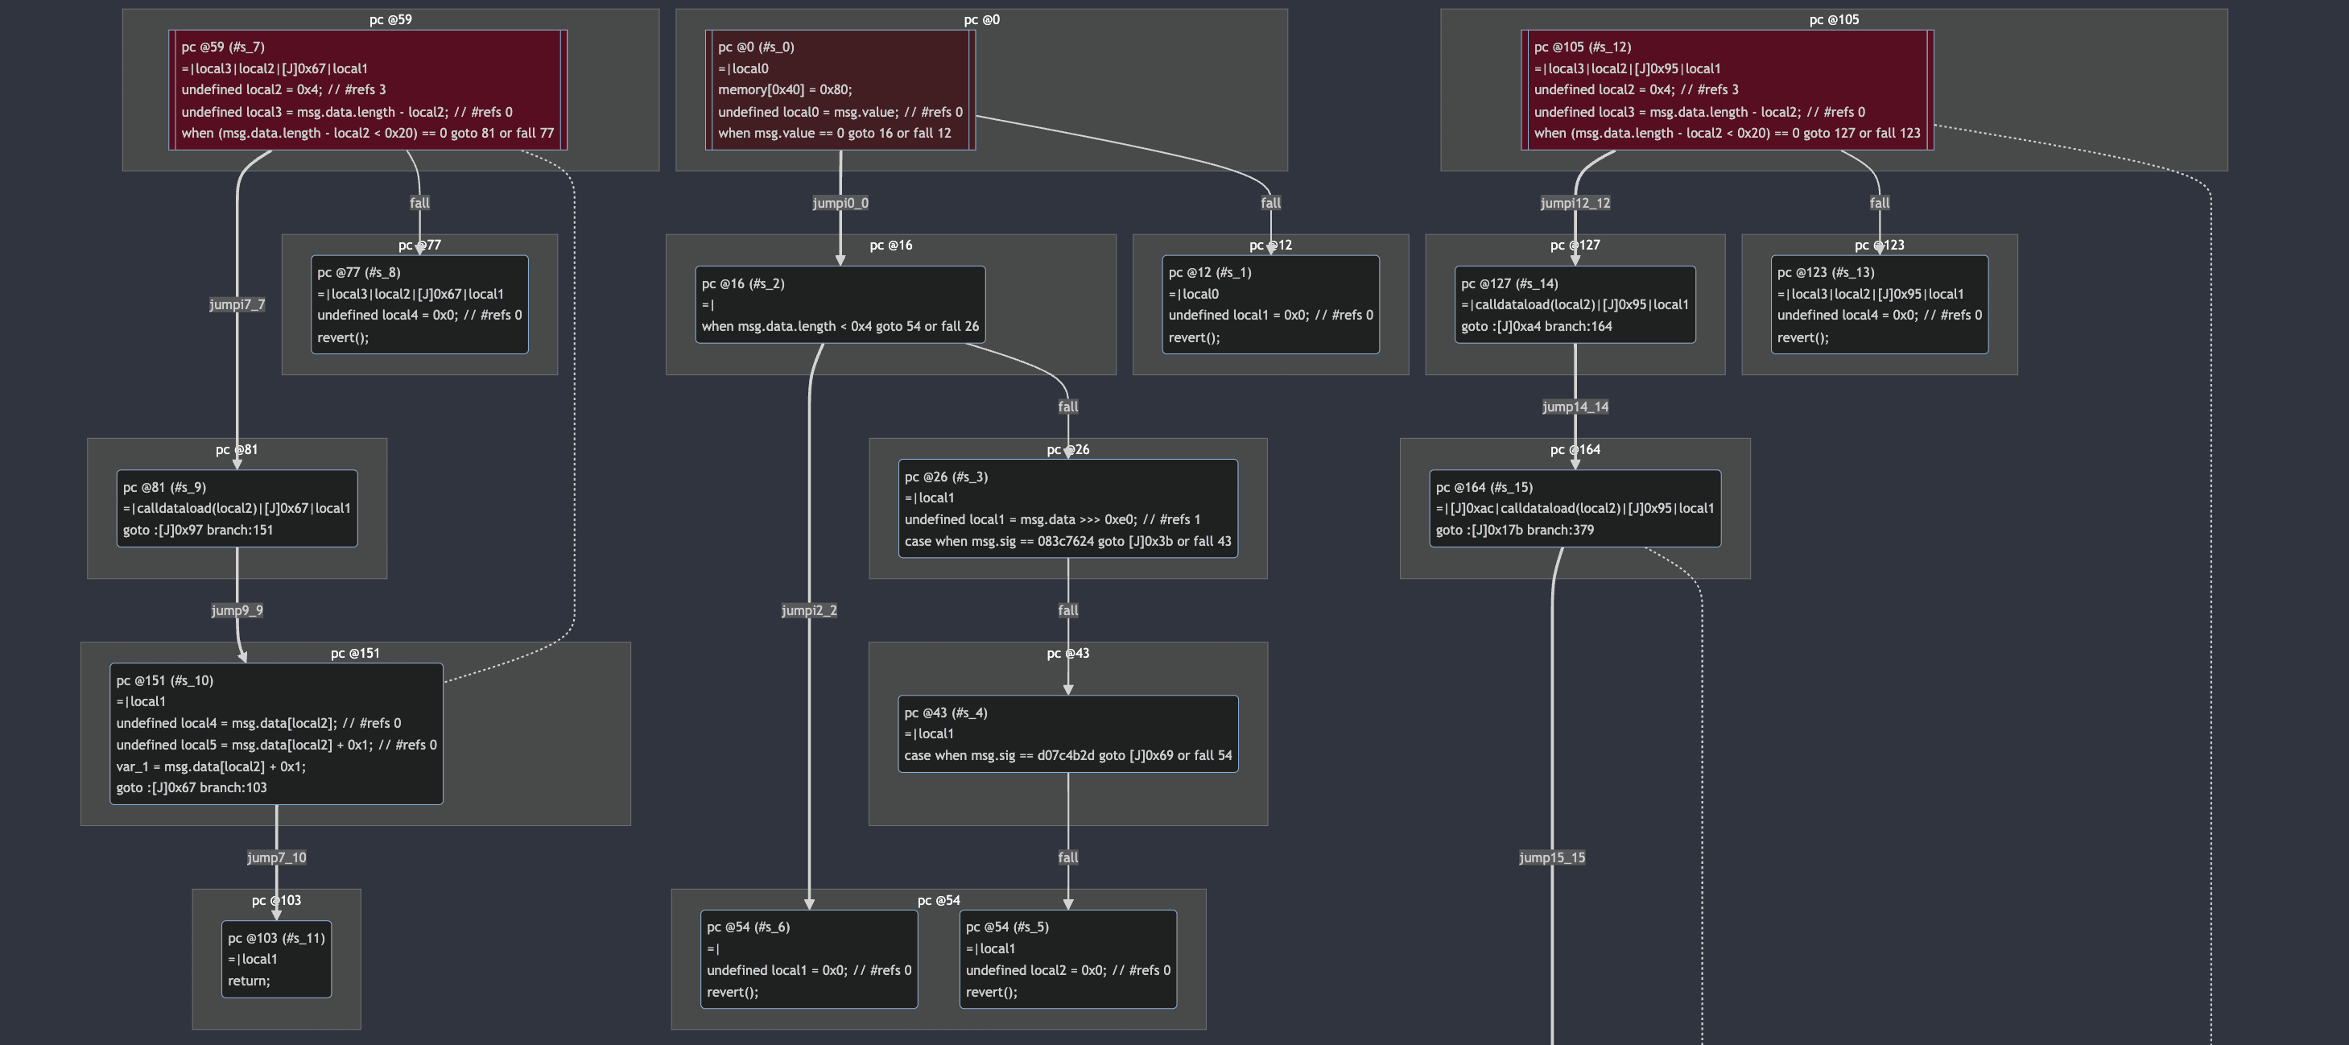
Task: Click the jumpi0_0 edge label
Action: point(840,202)
